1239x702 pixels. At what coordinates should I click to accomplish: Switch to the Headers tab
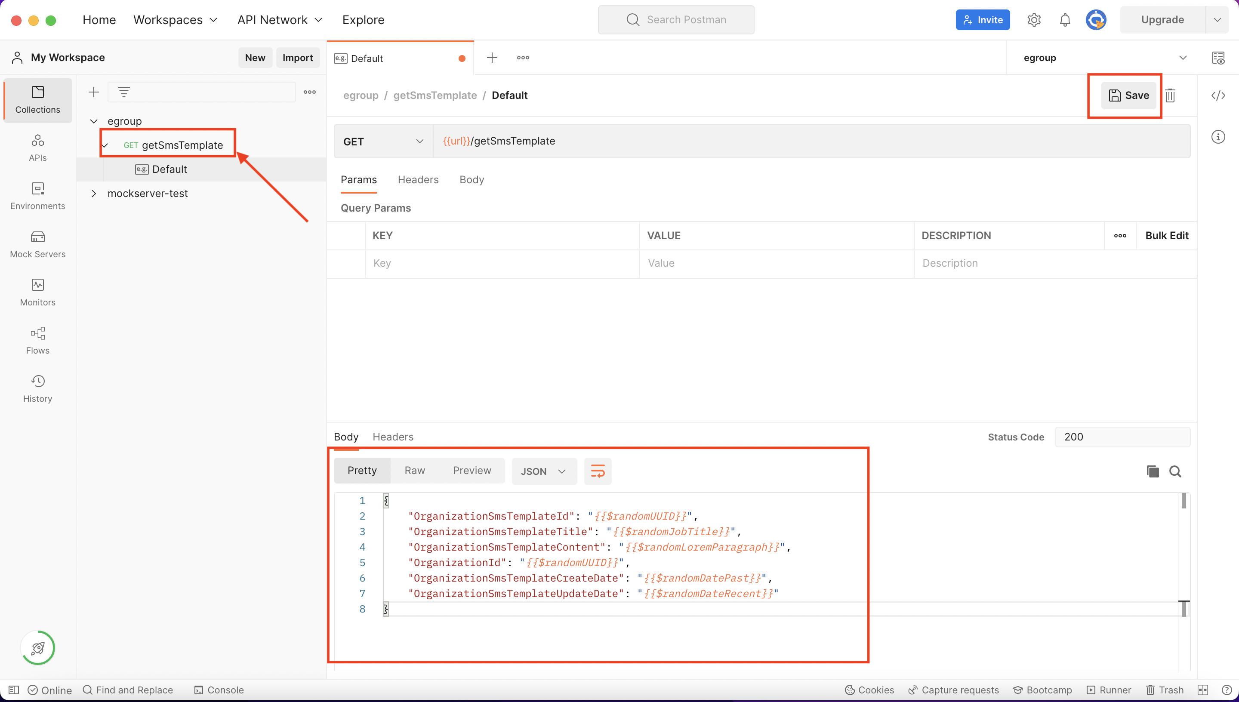click(x=418, y=179)
